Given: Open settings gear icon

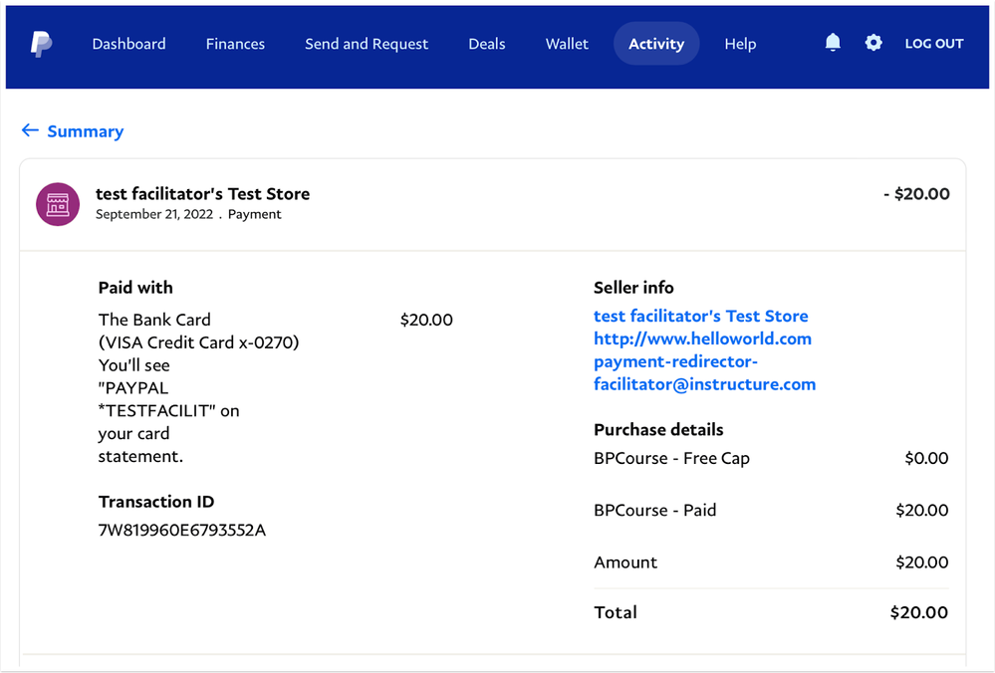Looking at the screenshot, I should 873,43.
